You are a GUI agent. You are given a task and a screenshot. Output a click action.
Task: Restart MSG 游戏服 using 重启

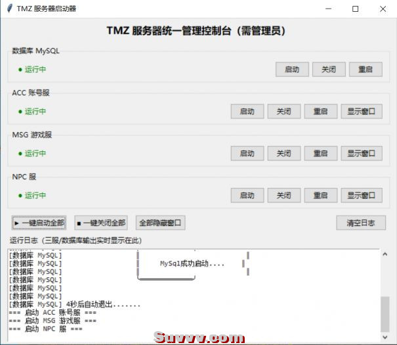[x=320, y=153]
